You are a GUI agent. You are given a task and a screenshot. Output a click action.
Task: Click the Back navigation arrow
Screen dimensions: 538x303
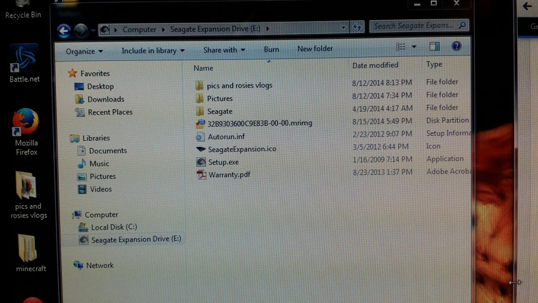(x=64, y=31)
